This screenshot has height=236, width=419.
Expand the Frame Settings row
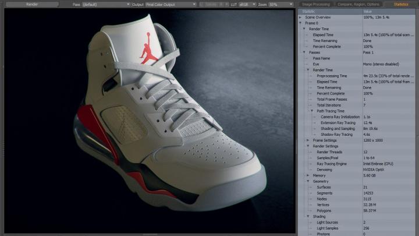[308, 140]
